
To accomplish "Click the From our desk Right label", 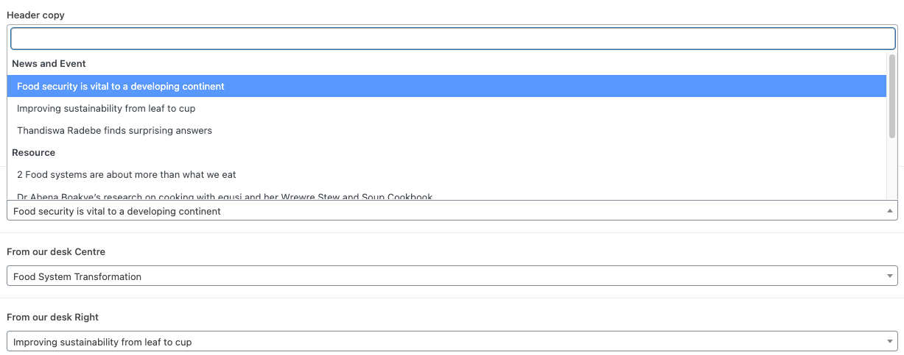I will tap(52, 318).
